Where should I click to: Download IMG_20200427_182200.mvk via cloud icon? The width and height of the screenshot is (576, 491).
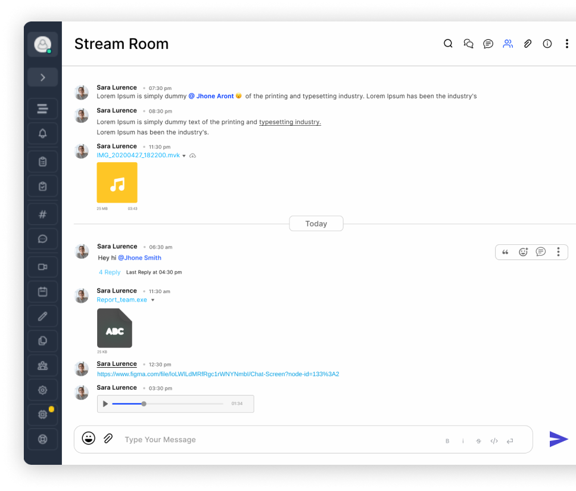(192, 156)
